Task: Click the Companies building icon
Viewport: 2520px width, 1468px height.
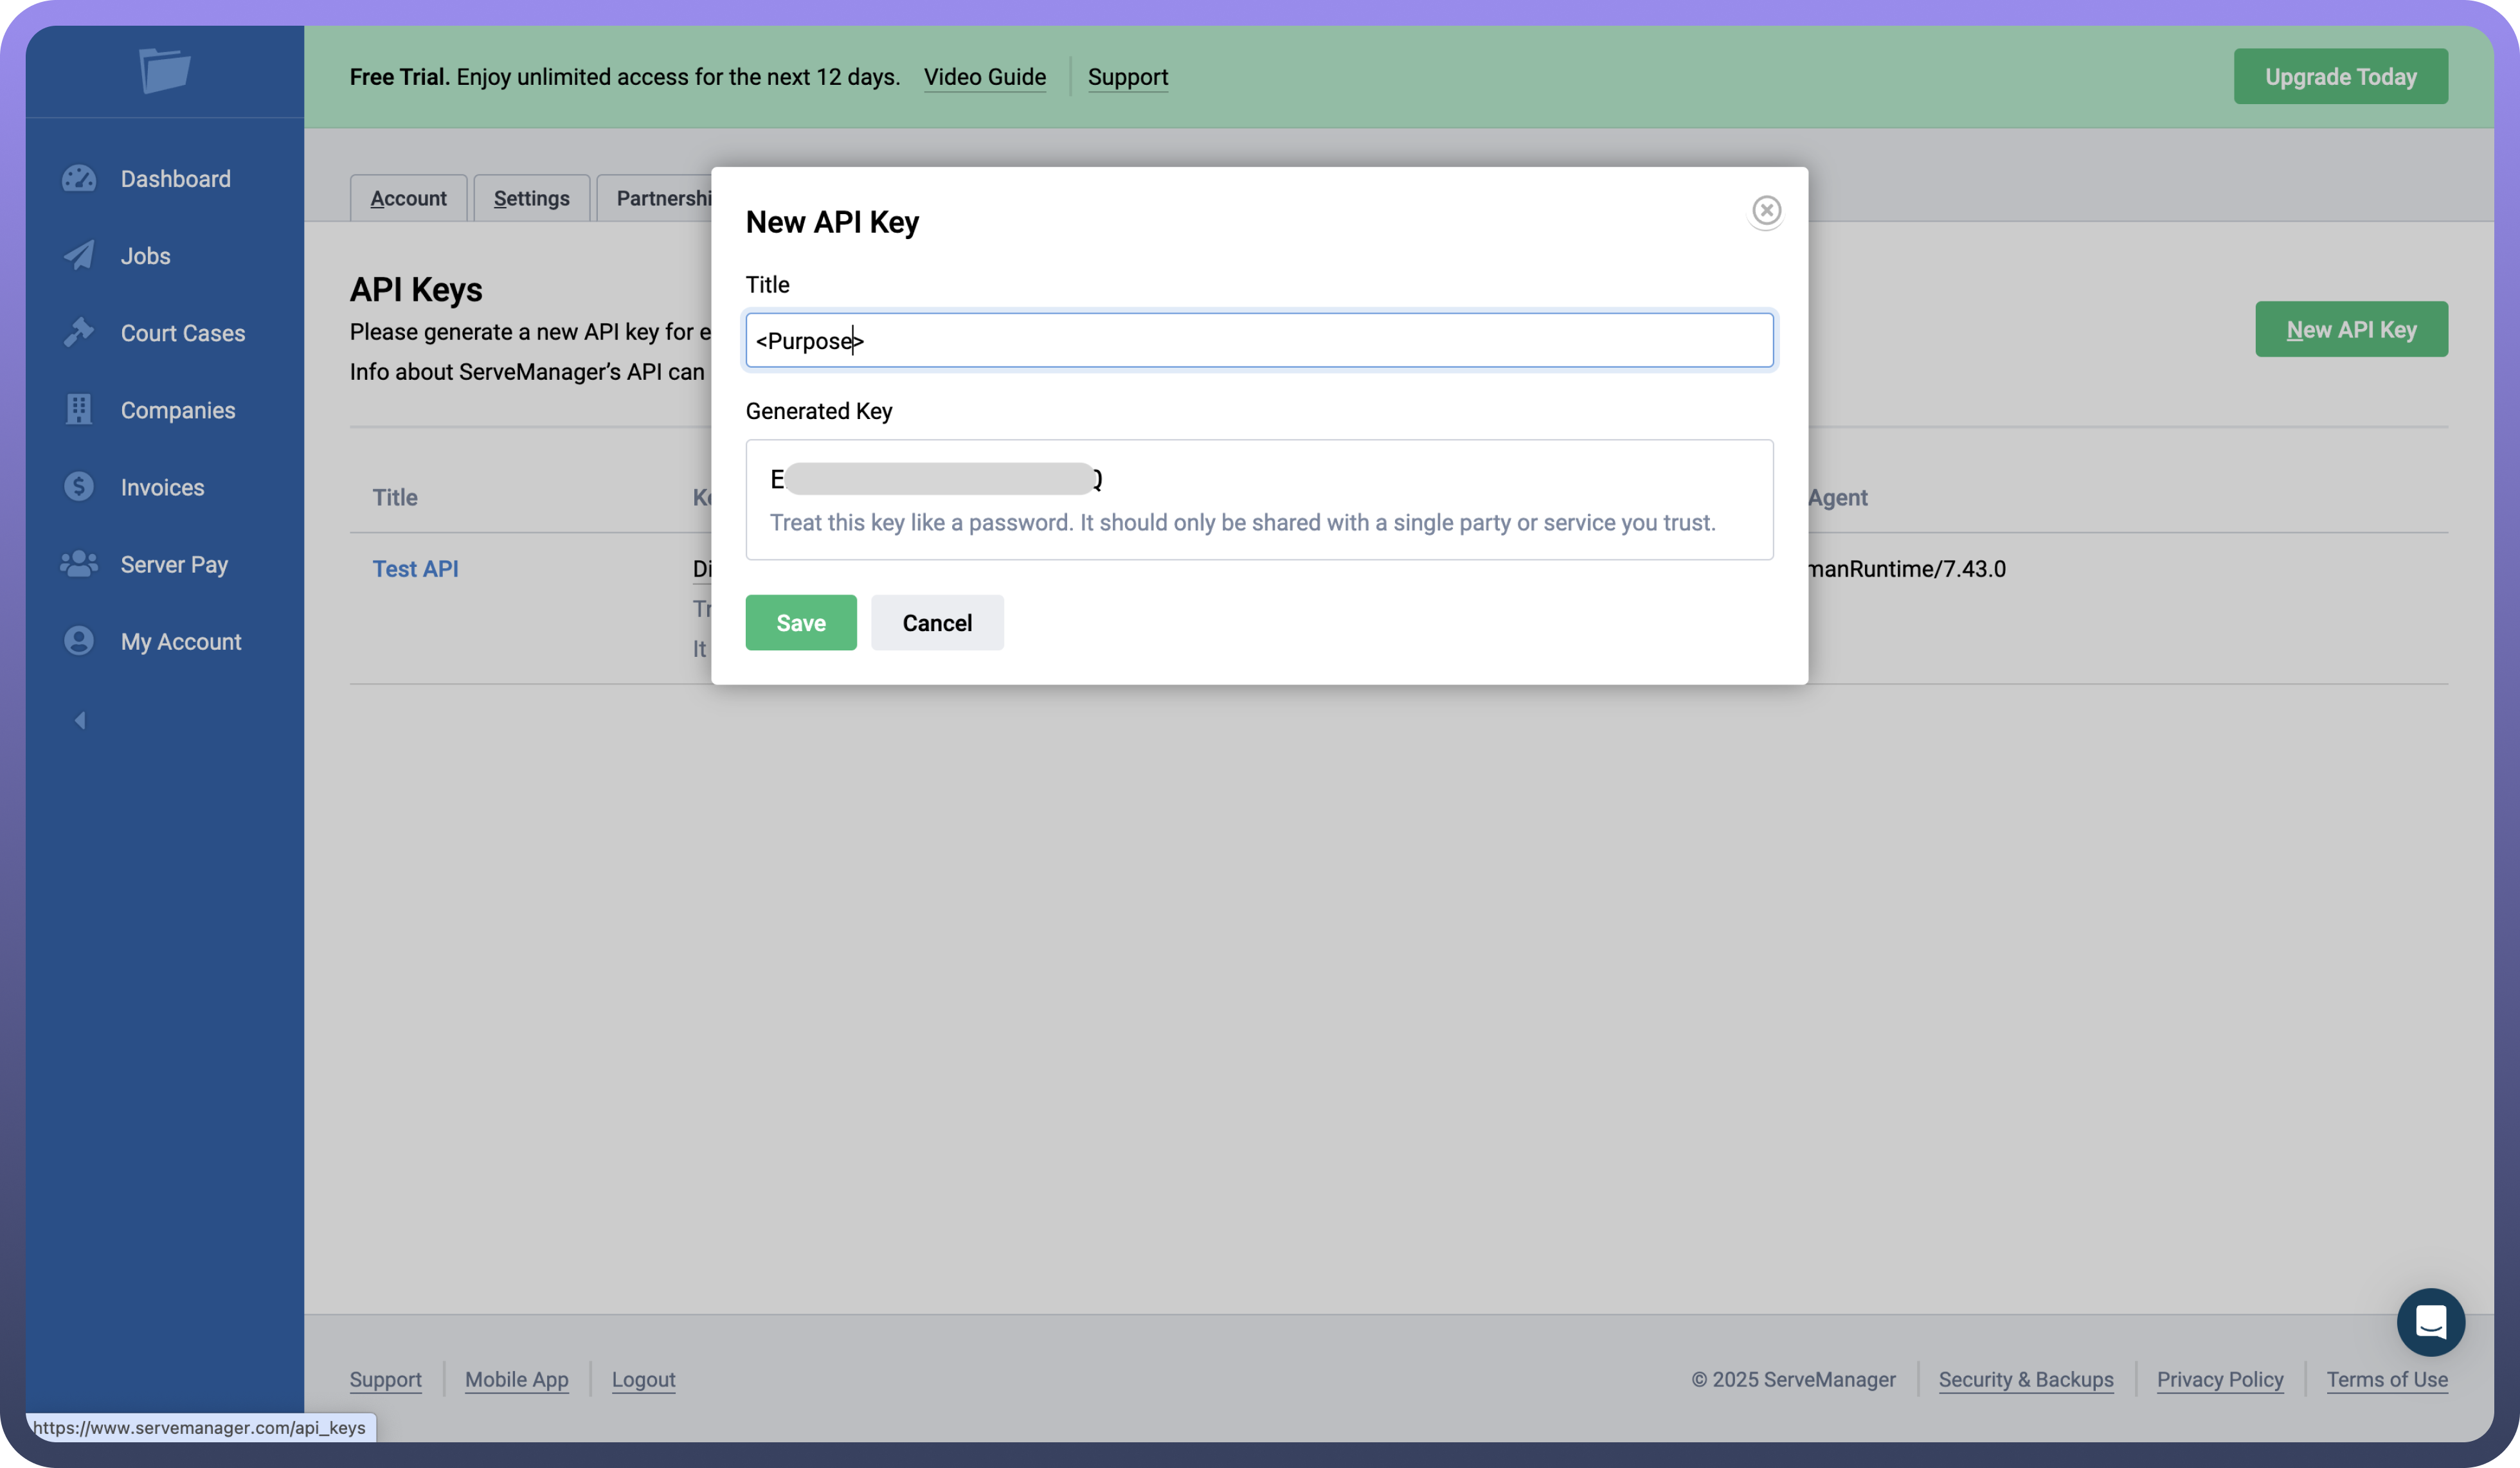Action: 79,410
